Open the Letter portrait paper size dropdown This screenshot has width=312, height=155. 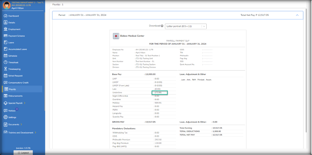tap(186, 26)
